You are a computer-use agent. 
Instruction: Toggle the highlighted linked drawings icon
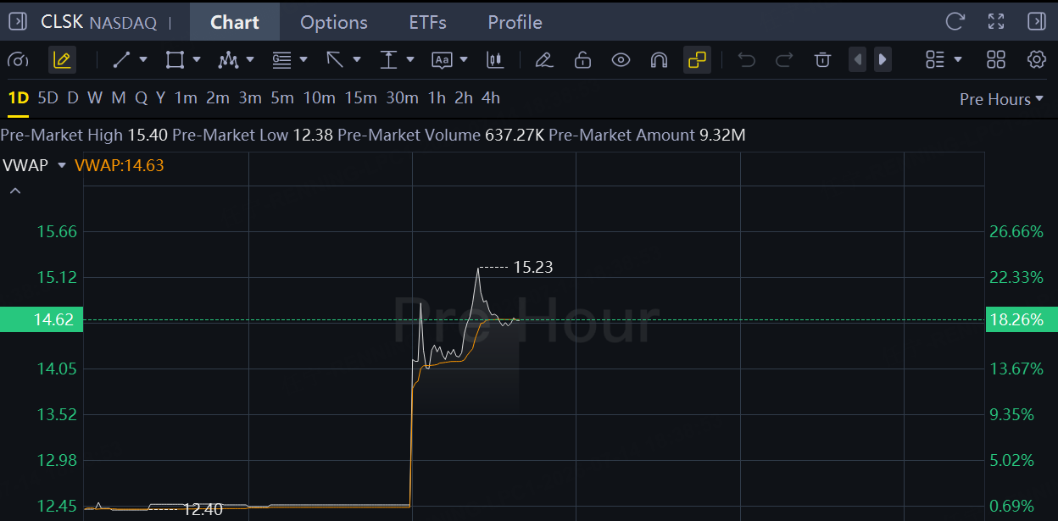[697, 60]
